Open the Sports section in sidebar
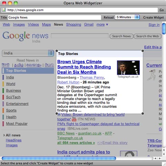 click(11, 110)
